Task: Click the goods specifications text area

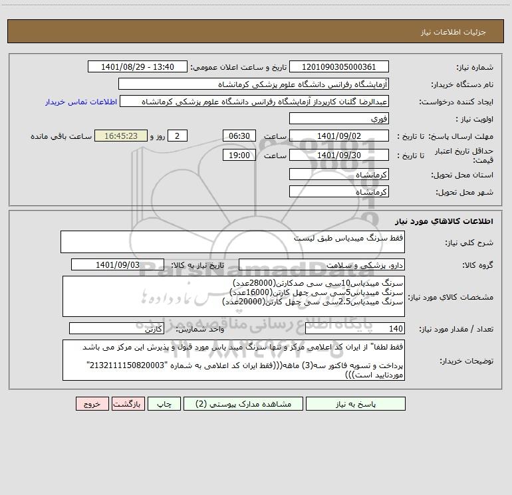Action: click(x=233, y=296)
